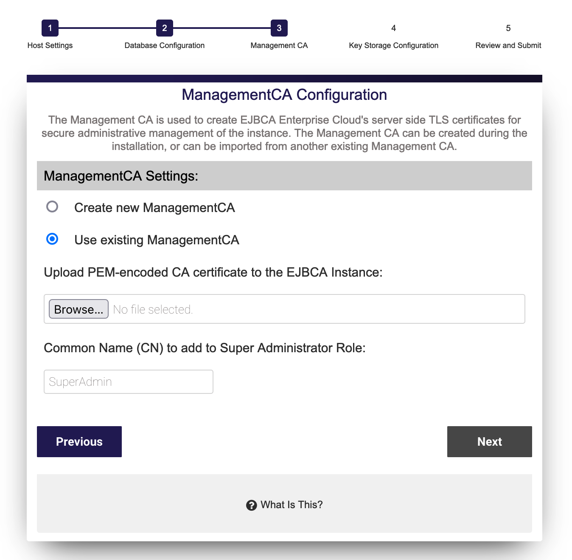Image resolution: width=572 pixels, height=560 pixels.
Task: Open the Review and Submit step
Action: tap(508, 45)
